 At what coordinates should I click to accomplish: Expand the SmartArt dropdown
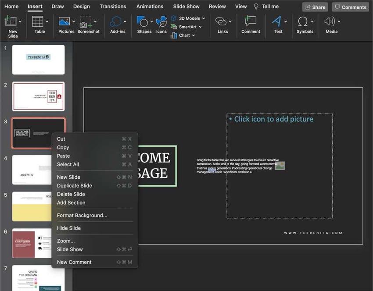tap(201, 27)
